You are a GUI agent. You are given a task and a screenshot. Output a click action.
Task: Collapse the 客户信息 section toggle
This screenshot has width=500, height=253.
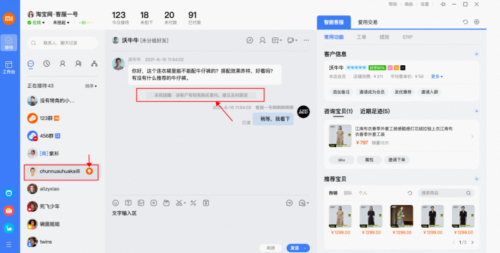coord(477,54)
